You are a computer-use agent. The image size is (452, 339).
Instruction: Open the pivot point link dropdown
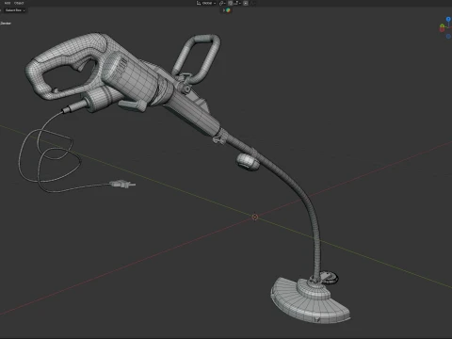[222, 3]
